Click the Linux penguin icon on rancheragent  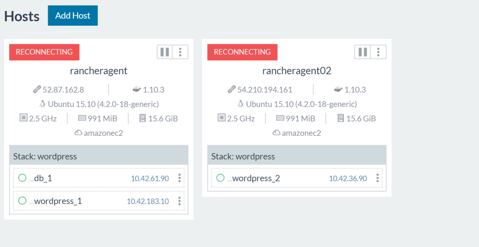coord(43,104)
